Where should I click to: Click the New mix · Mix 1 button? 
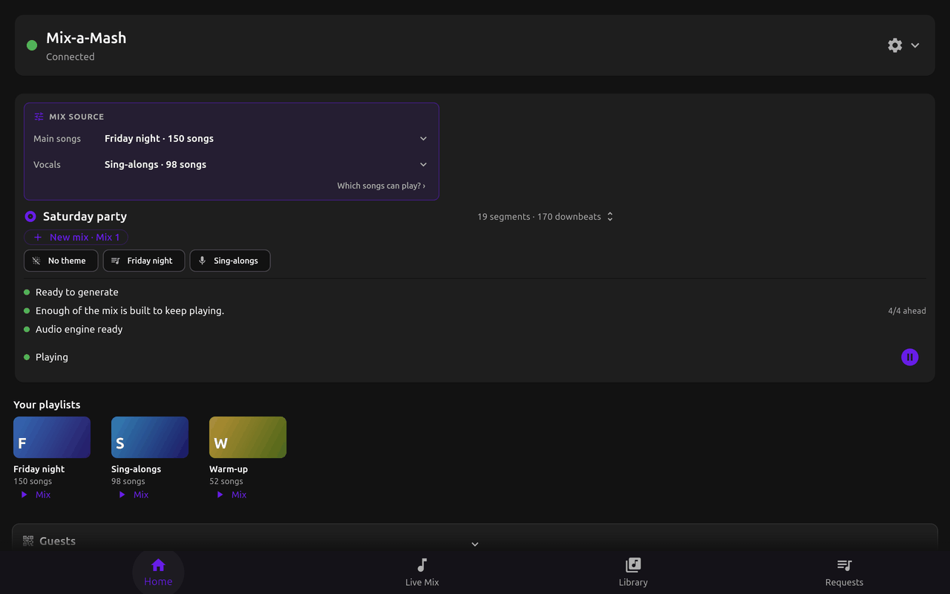[76, 238]
